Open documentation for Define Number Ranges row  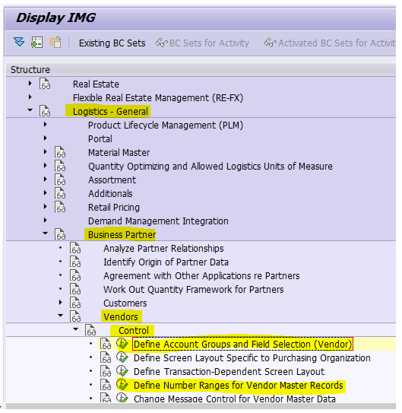106,385
